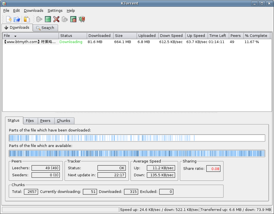Sort by the Status column header
Image resolution: width=274 pixels, height=214 pixels.
pos(73,35)
